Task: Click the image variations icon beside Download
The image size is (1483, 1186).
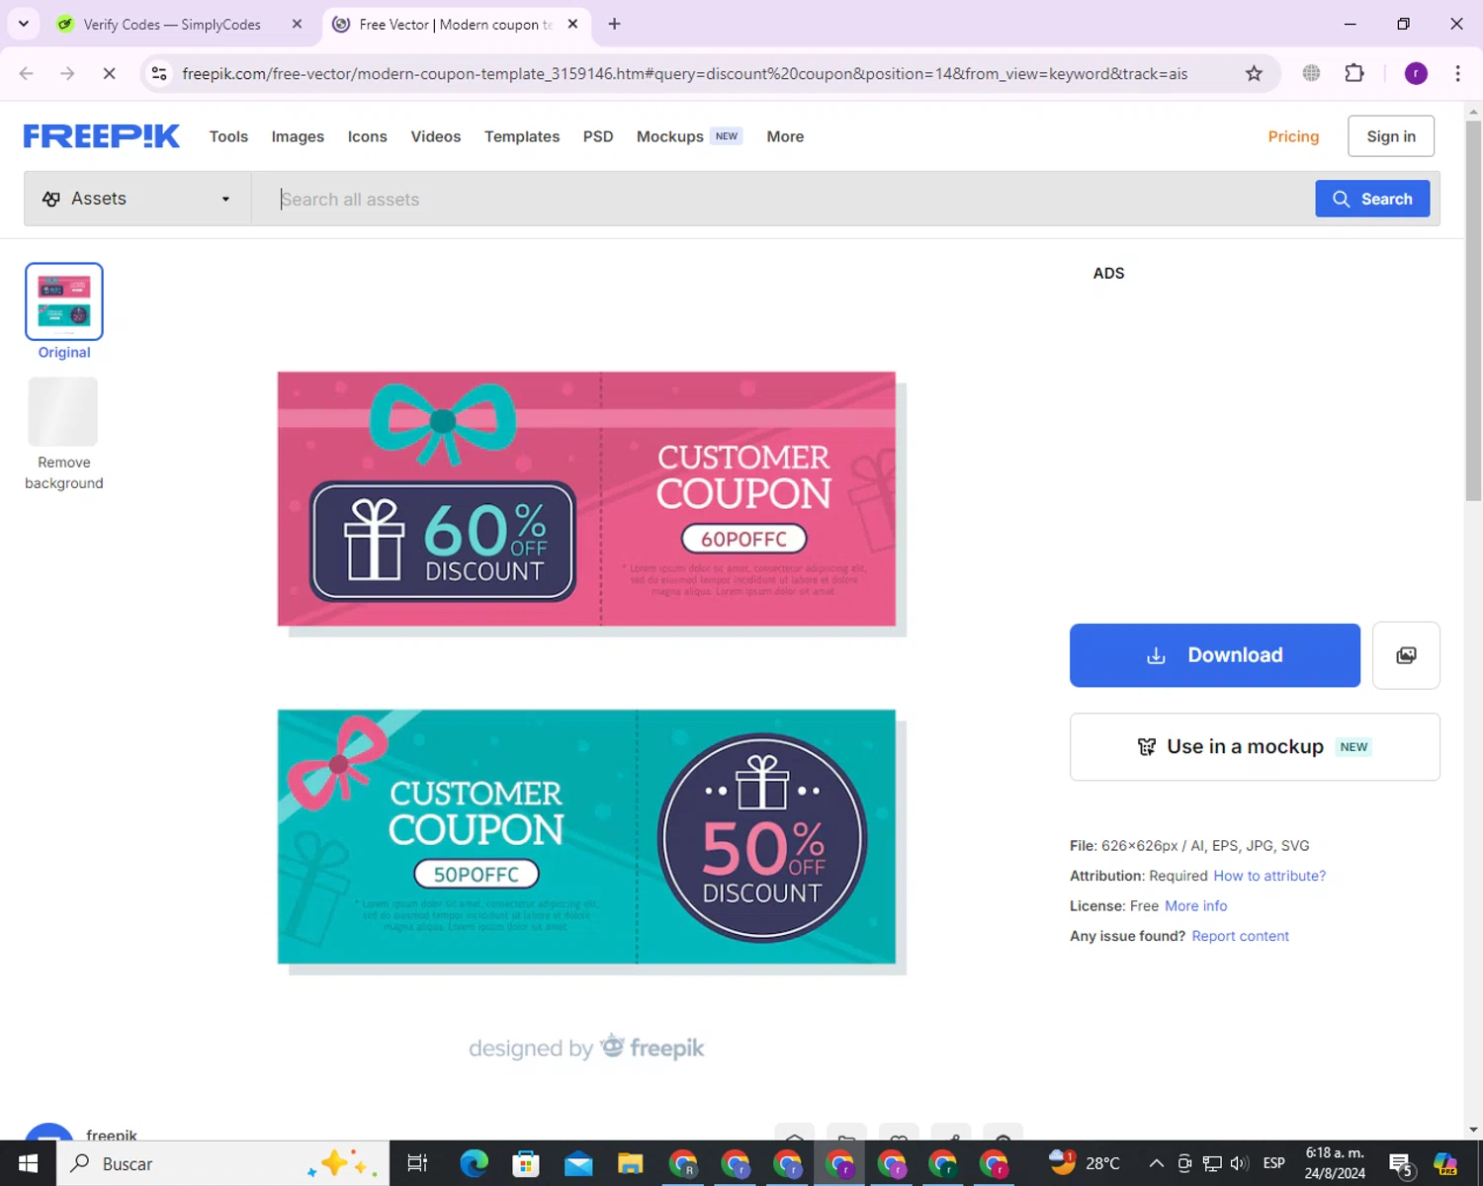Action: 1406,655
